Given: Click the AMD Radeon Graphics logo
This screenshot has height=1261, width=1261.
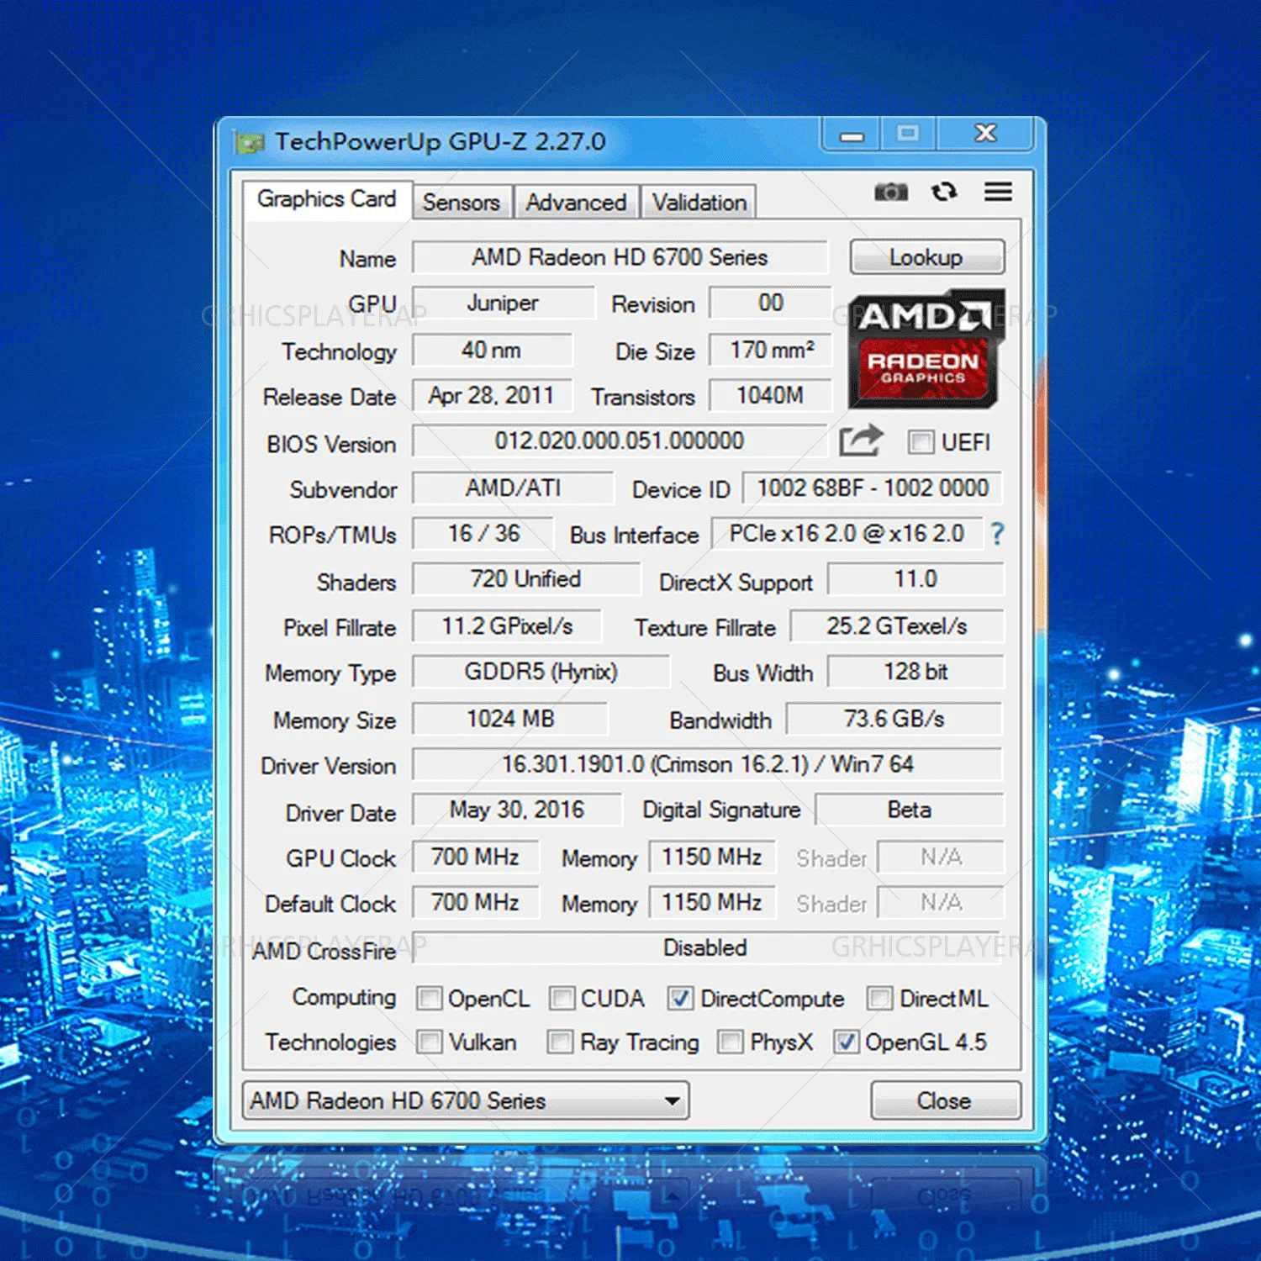Looking at the screenshot, I should coord(926,349).
